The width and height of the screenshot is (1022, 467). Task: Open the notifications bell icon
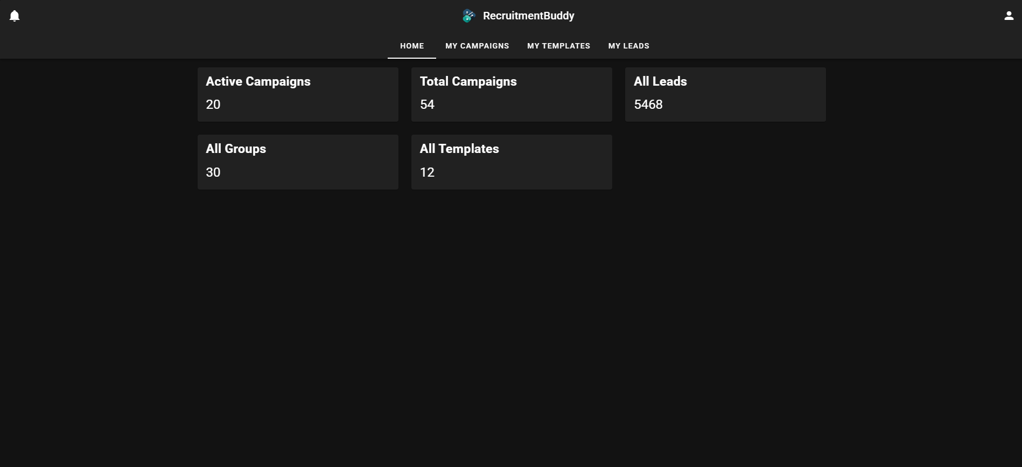[x=15, y=16]
